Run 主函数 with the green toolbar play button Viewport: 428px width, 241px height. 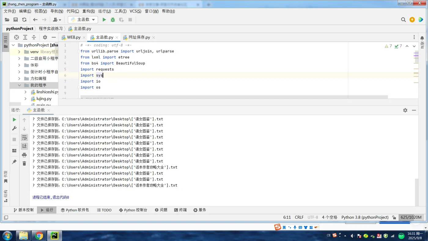(104, 20)
